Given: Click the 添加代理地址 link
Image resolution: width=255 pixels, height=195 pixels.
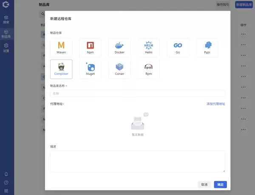Looking at the screenshot, I should pyautogui.click(x=215, y=104).
